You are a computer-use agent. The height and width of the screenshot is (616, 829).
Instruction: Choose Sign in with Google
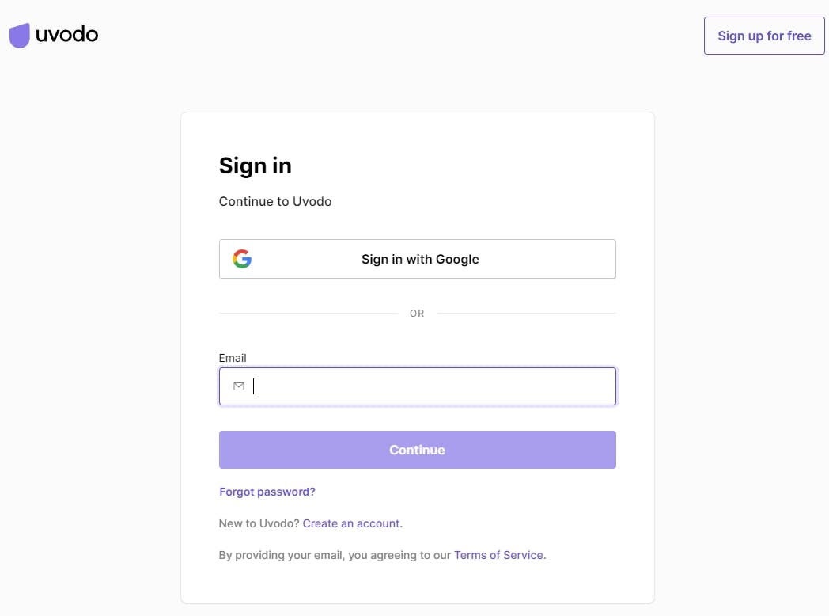[420, 259]
